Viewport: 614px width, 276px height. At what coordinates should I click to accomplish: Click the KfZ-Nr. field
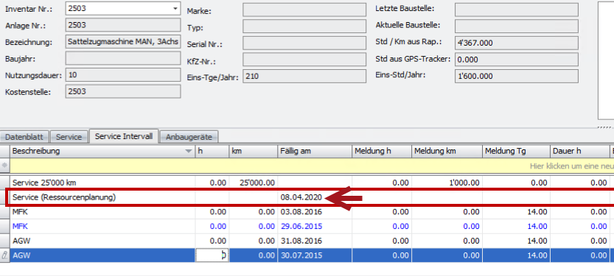pos(304,60)
